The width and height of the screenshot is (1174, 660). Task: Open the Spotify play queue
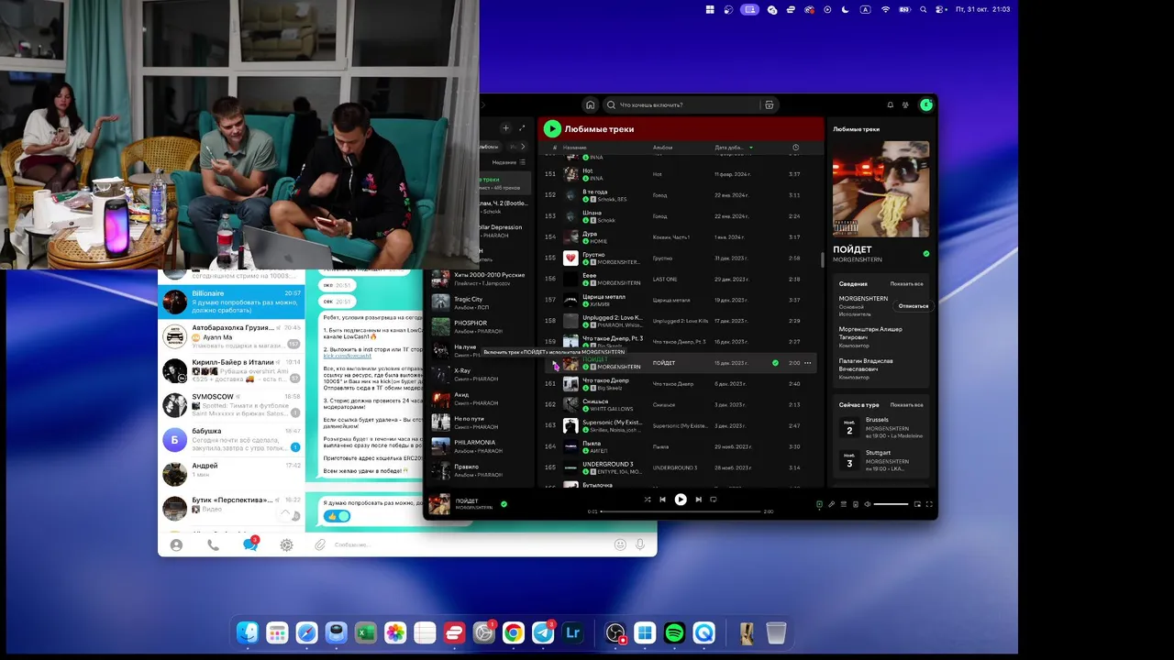coord(844,504)
